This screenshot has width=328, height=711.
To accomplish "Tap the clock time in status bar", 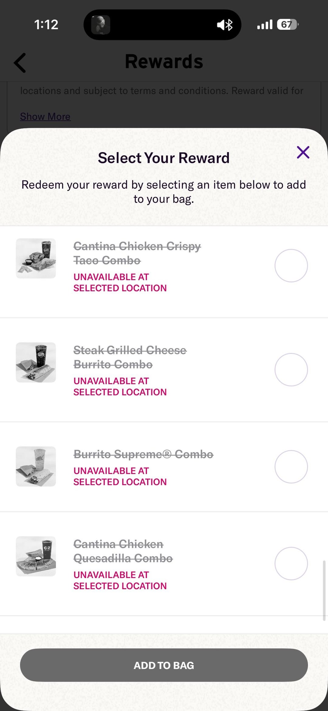I will 46,25.
